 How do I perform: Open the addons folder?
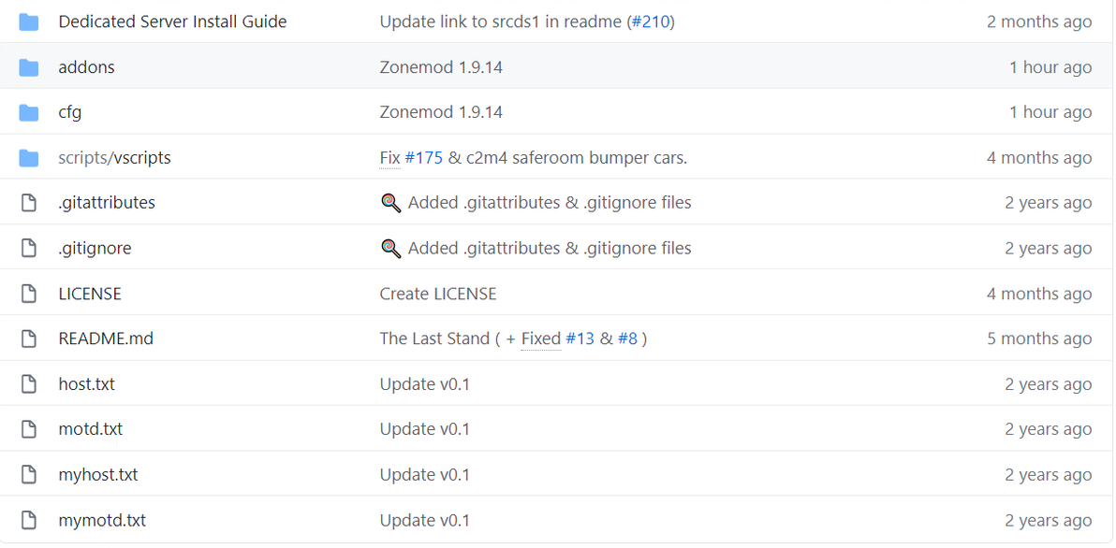[86, 67]
